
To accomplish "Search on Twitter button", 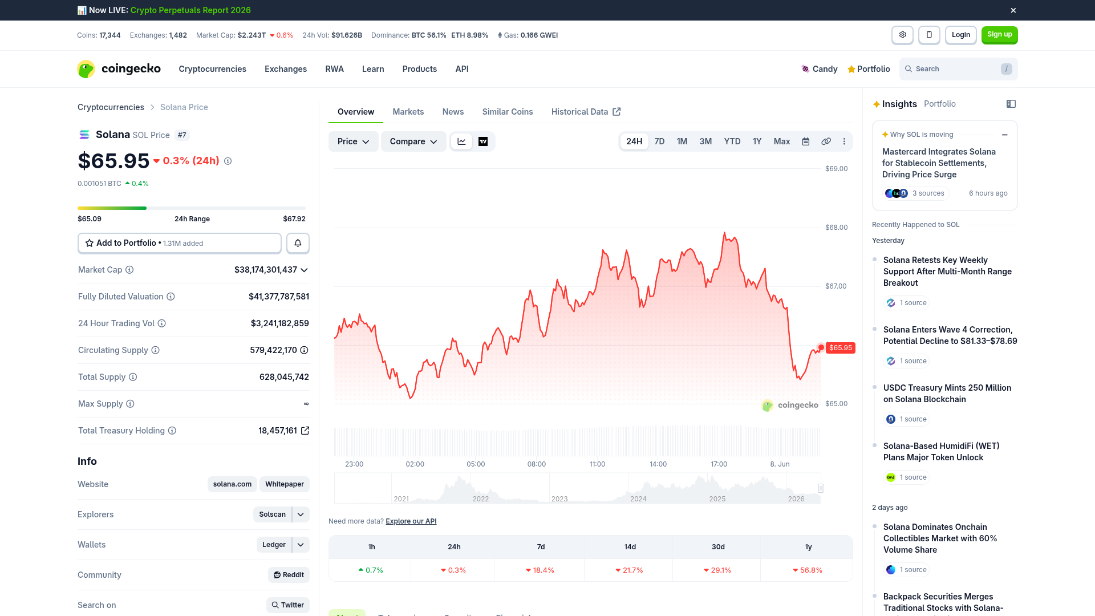I will coord(288,605).
